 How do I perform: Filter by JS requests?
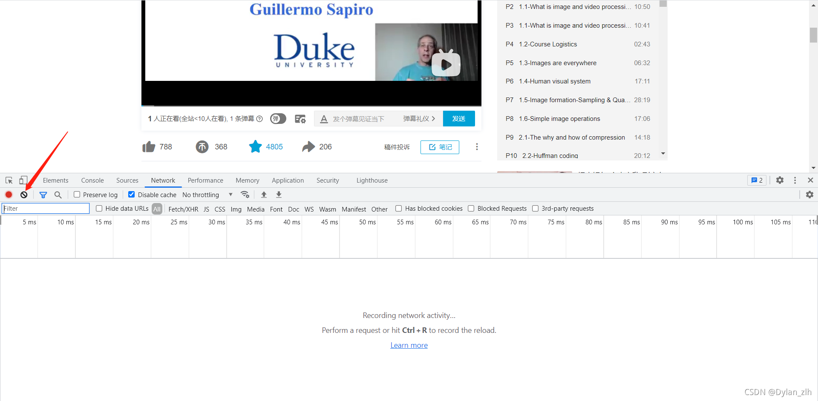pos(206,209)
